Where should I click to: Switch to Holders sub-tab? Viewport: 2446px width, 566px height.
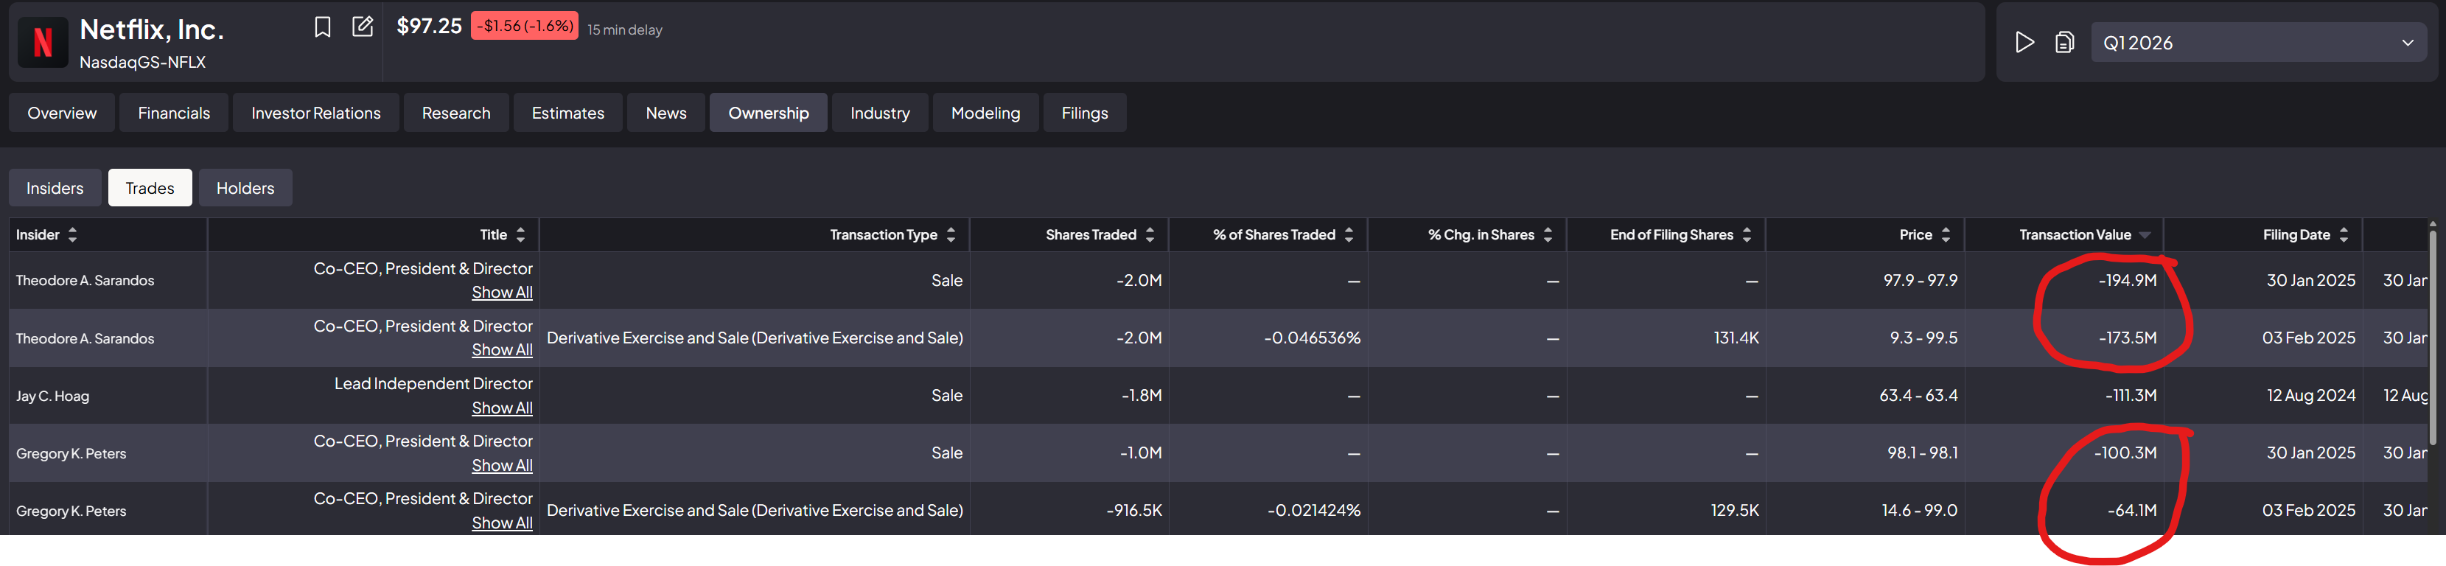click(245, 188)
